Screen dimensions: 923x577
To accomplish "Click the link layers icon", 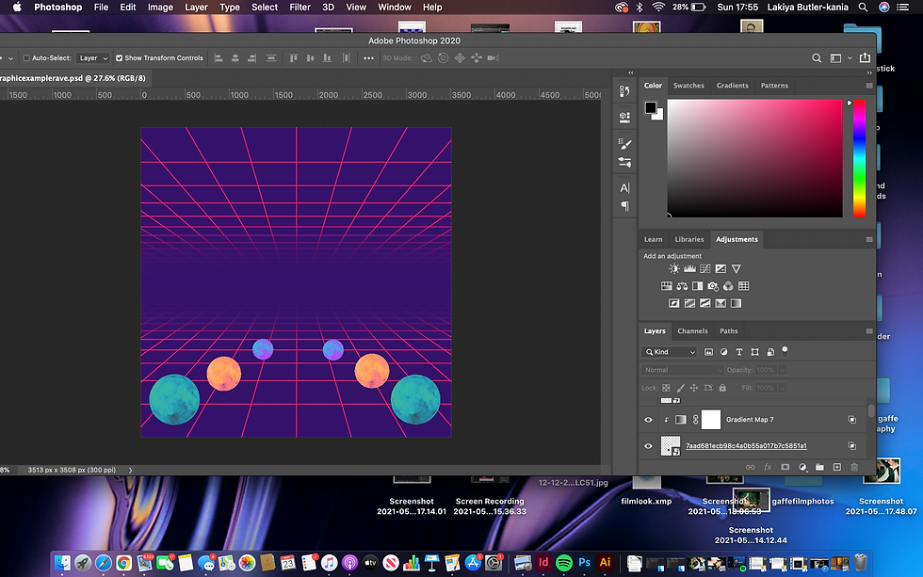I will point(750,467).
